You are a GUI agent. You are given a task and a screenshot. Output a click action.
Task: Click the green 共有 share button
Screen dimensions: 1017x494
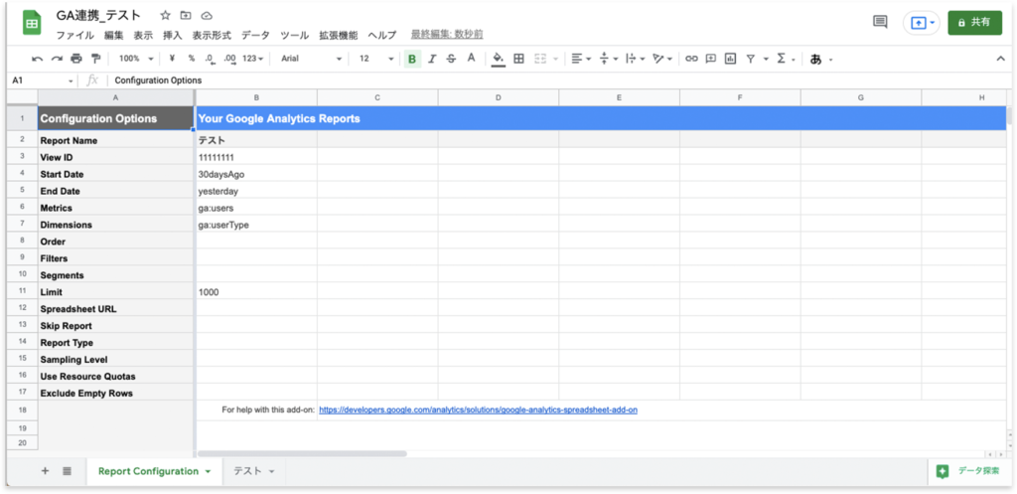coord(974,22)
